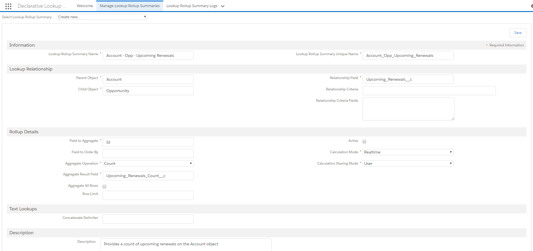The width and height of the screenshot is (533, 251).
Task: Switch to the Welcome tab
Action: pyautogui.click(x=85, y=6)
